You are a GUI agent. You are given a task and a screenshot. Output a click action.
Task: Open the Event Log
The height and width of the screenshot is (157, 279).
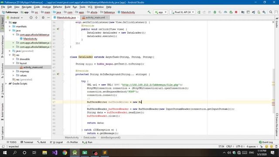266,142
